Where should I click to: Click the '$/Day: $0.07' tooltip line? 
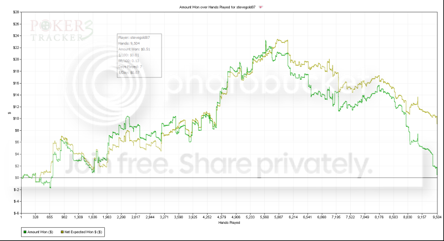tap(129, 73)
